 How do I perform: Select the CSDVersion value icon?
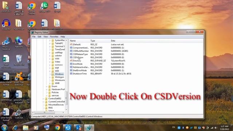click(71, 57)
